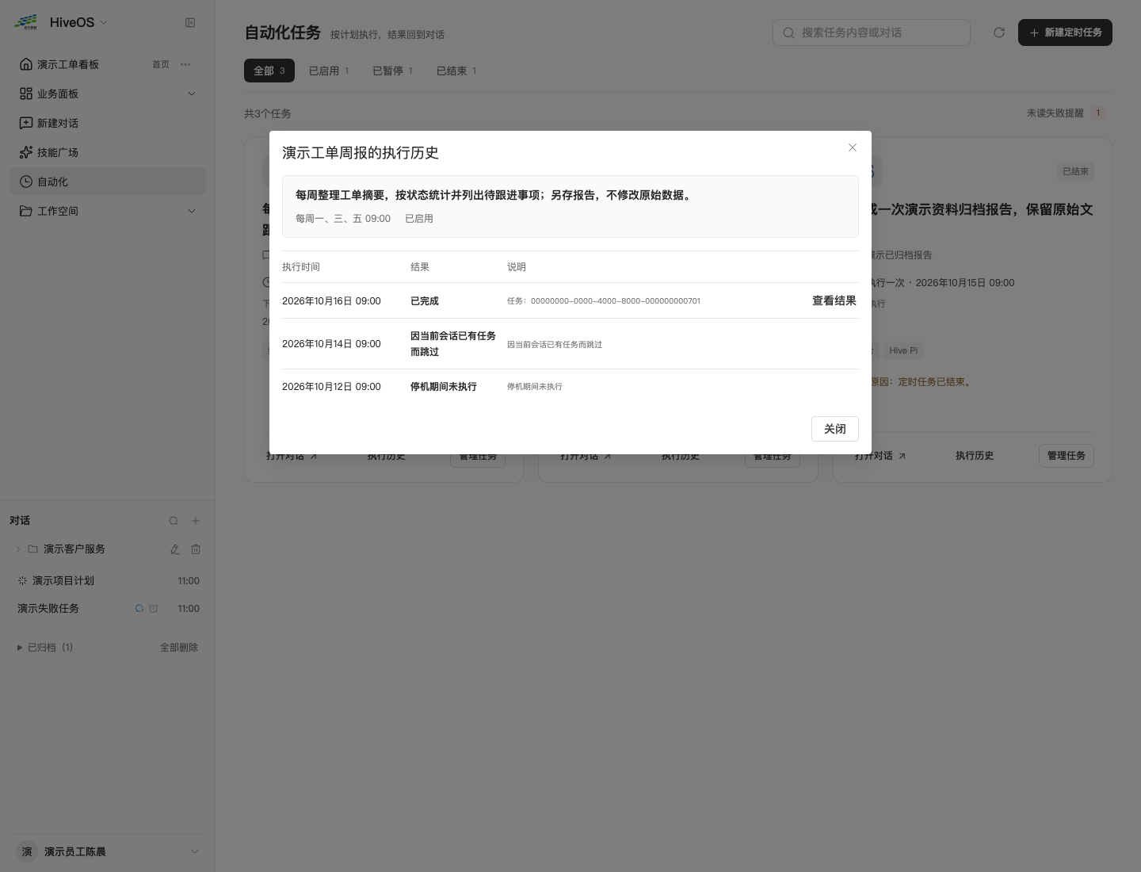Add a conversation with the 对话 plus icon
The image size is (1141, 872).
pos(196,521)
